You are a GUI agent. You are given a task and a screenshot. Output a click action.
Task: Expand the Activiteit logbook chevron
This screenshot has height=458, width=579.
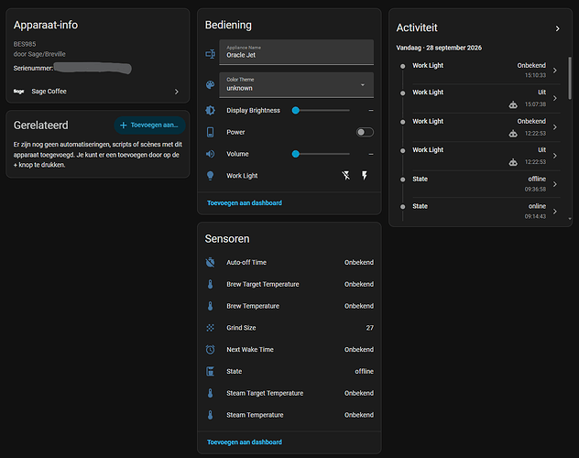(x=558, y=28)
